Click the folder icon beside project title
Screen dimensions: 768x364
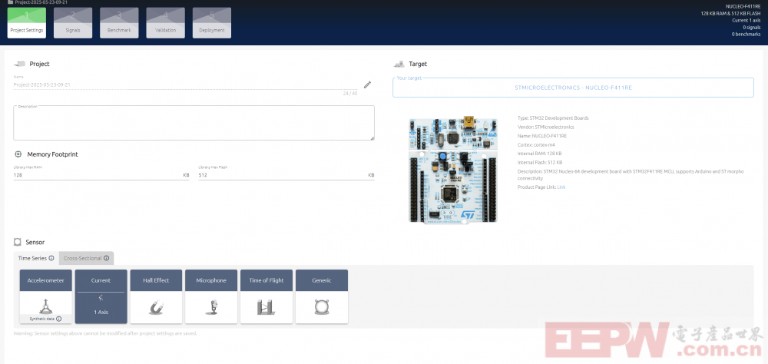10,2
